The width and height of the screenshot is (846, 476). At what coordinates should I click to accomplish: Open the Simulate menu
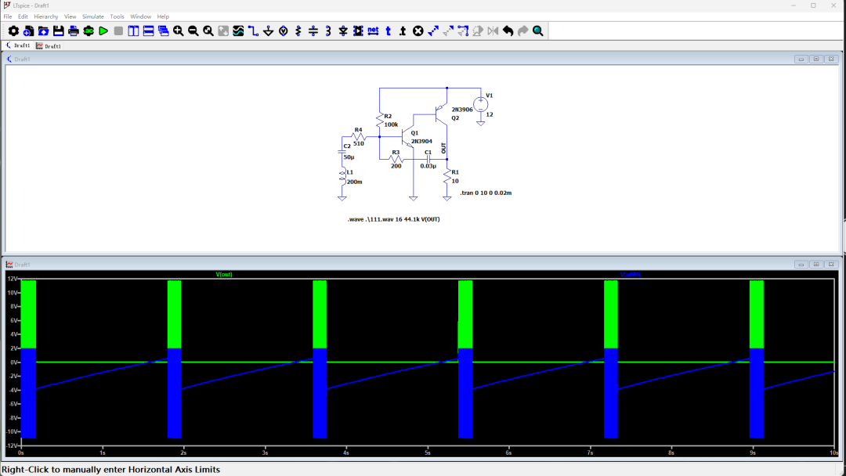click(93, 16)
